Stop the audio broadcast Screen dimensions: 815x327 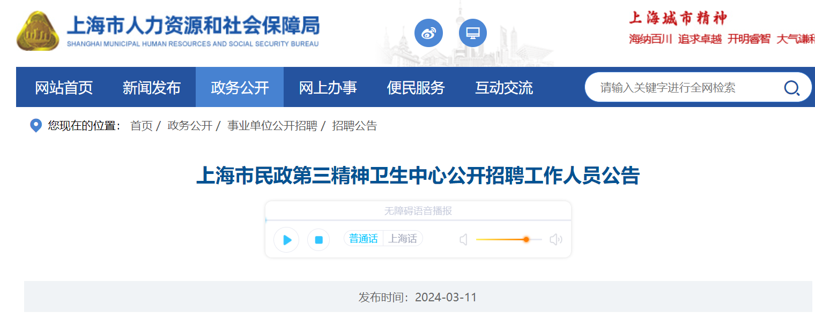[x=318, y=240]
